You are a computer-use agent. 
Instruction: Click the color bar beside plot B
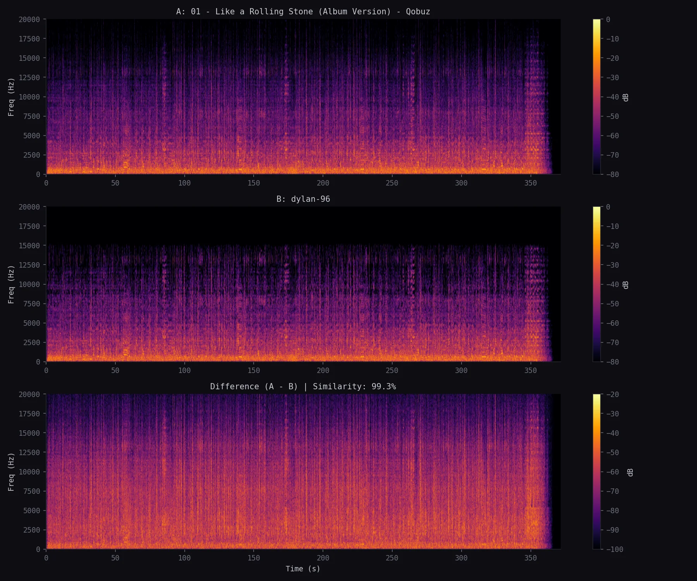(x=597, y=284)
